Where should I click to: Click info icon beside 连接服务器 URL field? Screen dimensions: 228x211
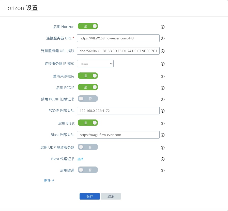click(163, 38)
